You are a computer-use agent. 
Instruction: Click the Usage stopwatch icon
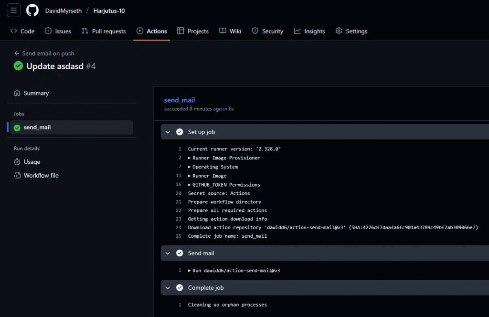[x=17, y=162]
